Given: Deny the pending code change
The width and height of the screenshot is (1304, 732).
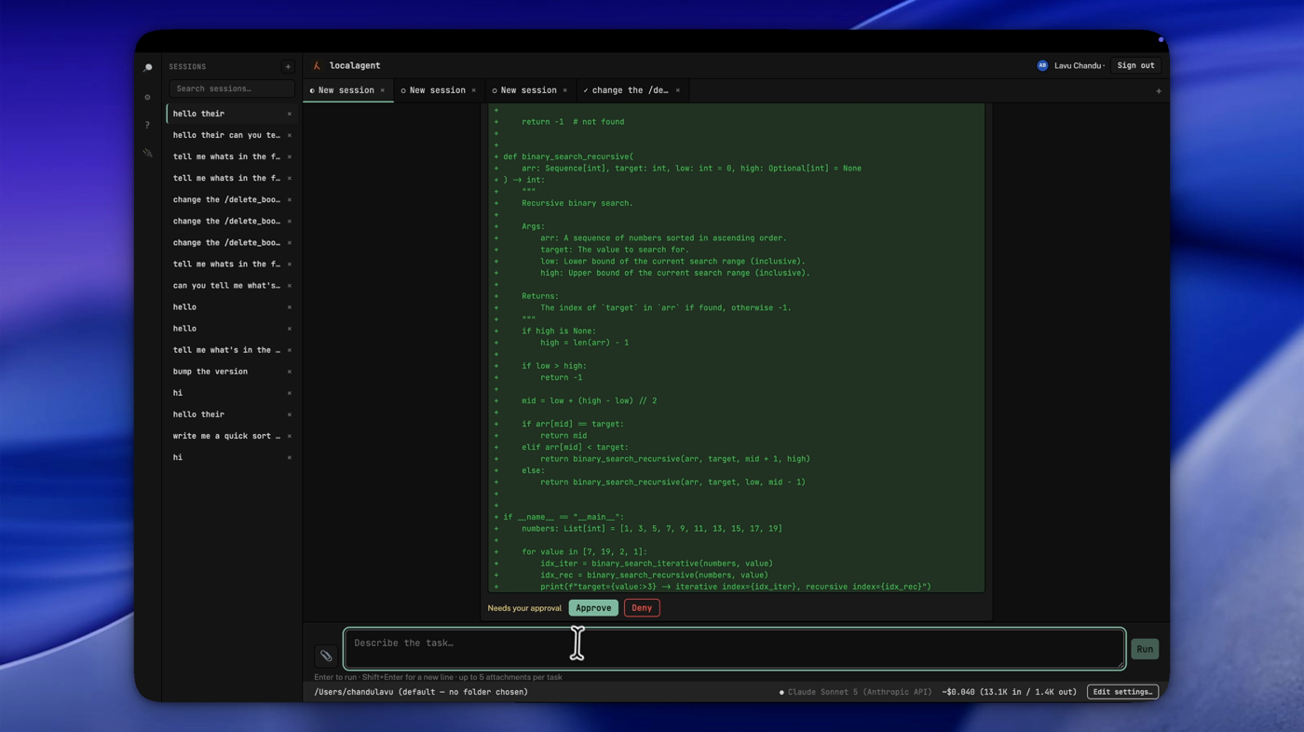Looking at the screenshot, I should pyautogui.click(x=642, y=608).
